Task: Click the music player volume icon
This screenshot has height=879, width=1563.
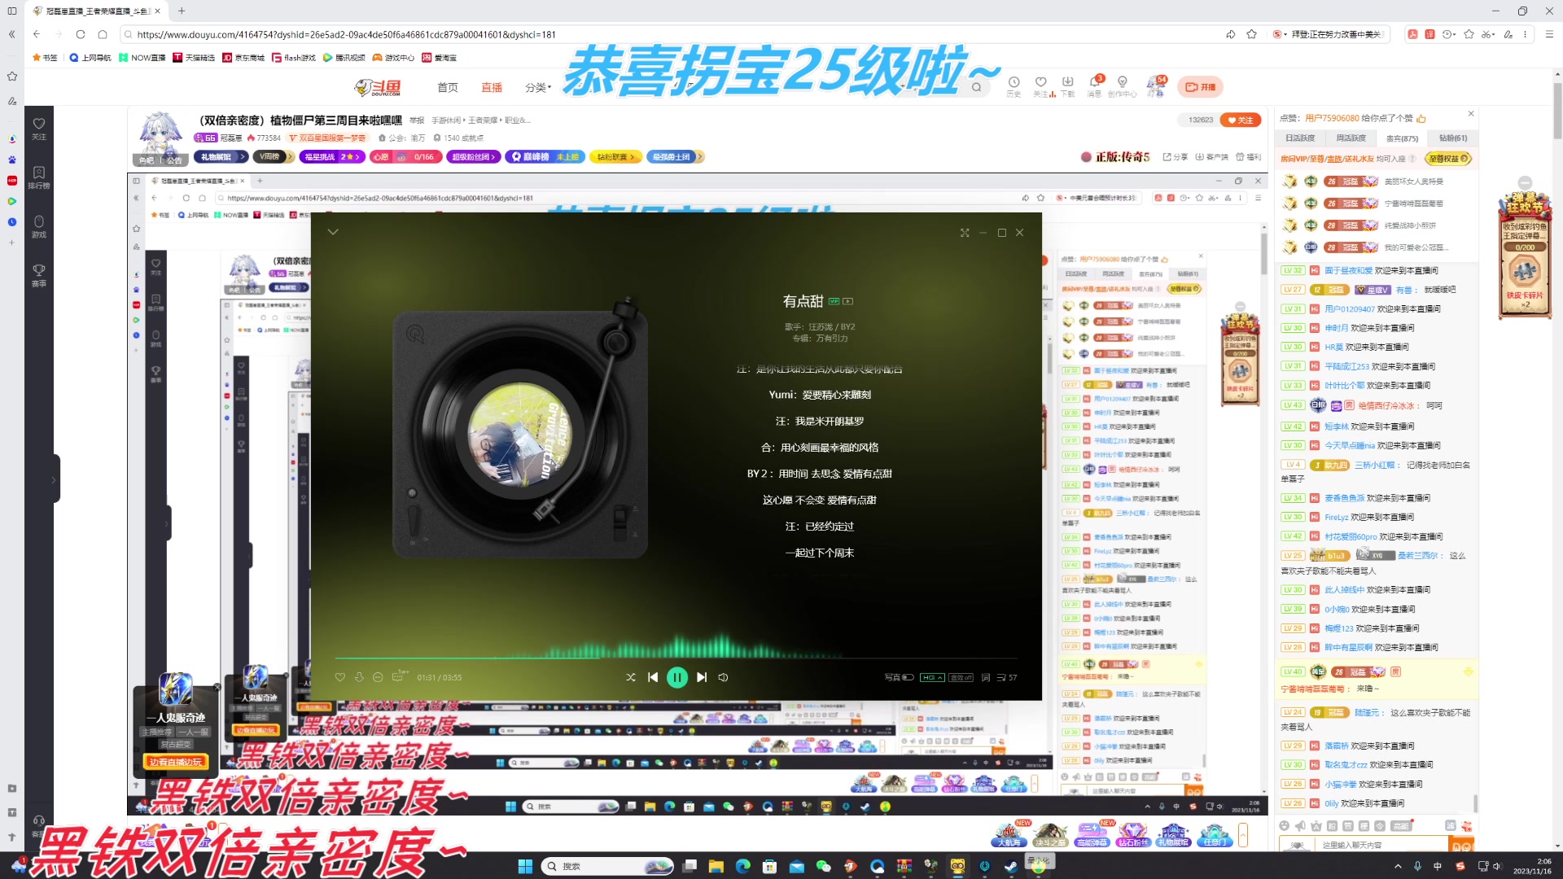Action: tap(723, 677)
